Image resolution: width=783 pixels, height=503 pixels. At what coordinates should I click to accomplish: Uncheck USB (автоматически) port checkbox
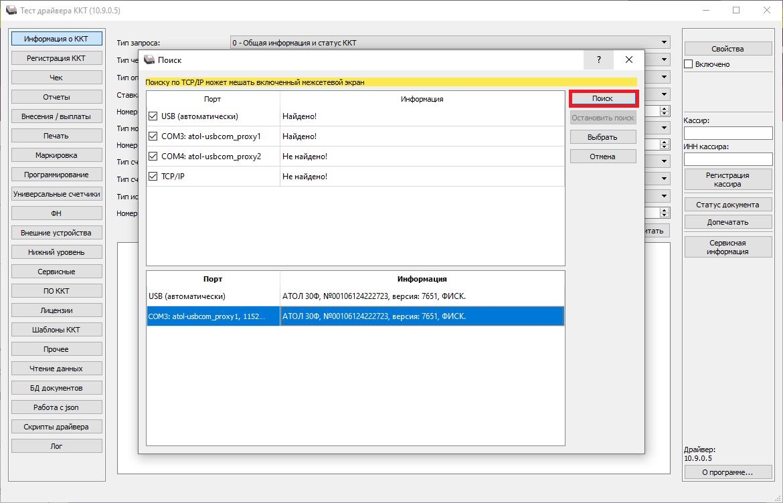point(153,116)
